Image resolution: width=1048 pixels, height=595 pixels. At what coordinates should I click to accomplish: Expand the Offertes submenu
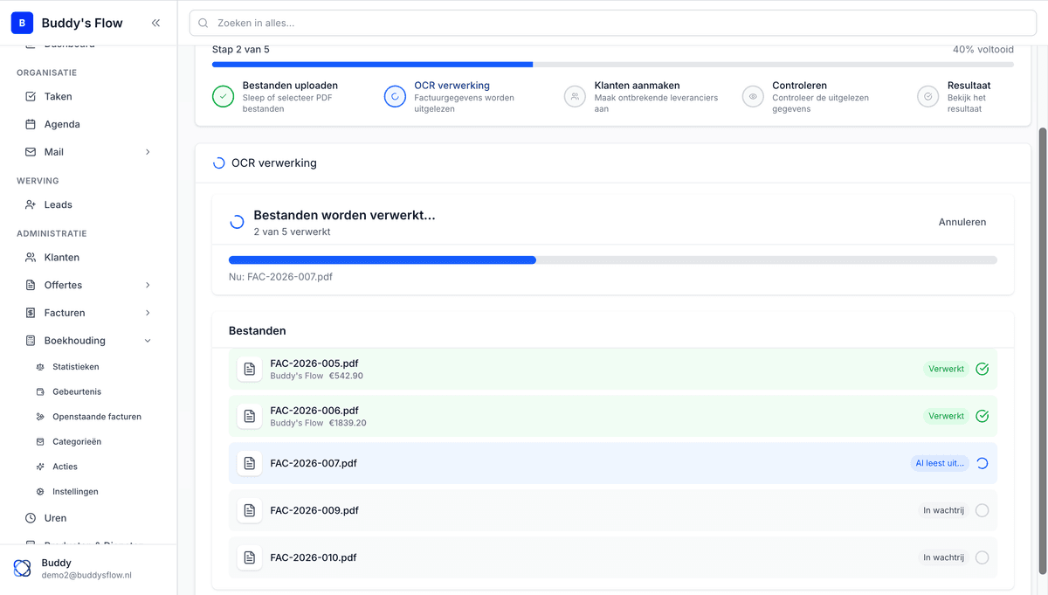[147, 285]
